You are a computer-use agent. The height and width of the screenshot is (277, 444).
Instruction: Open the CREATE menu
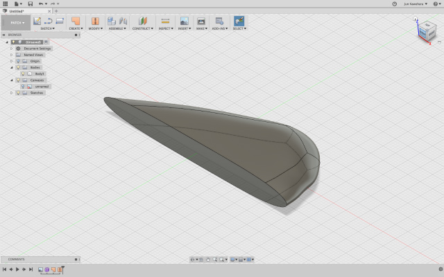click(76, 28)
